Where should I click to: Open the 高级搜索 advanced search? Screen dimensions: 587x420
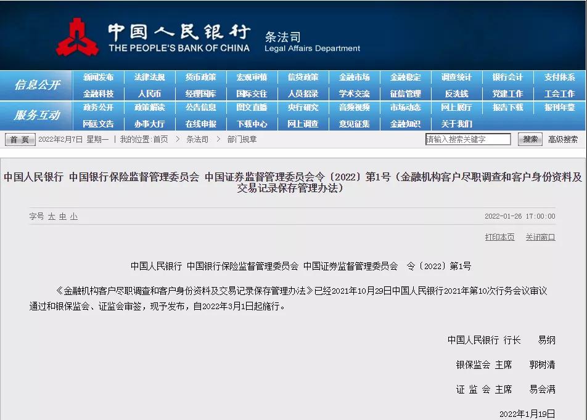coord(561,139)
